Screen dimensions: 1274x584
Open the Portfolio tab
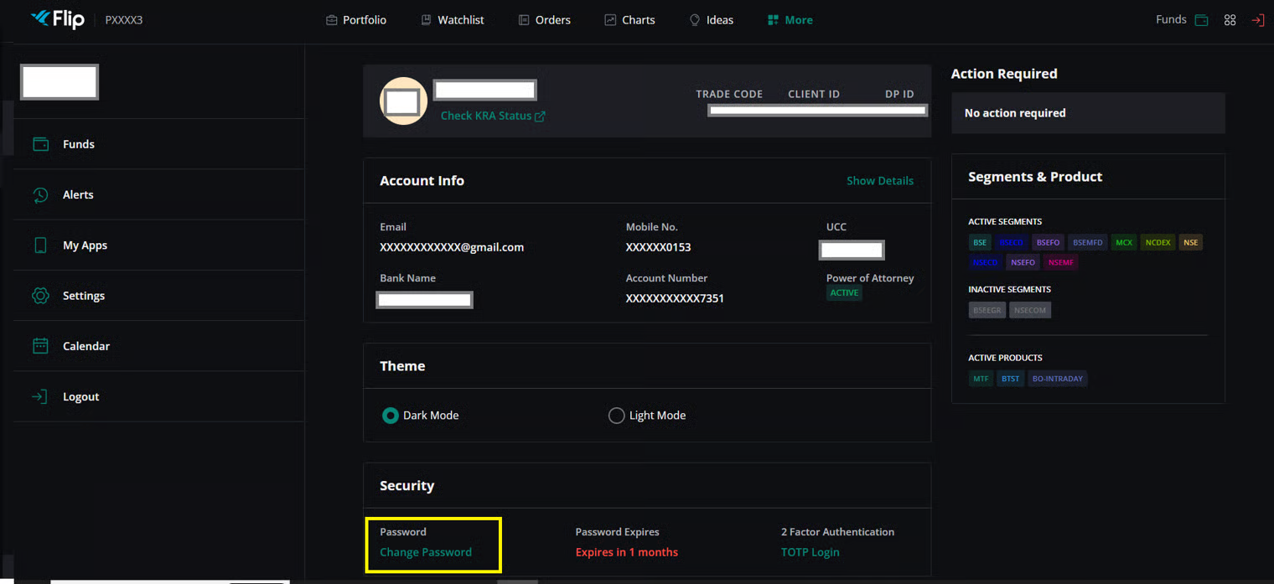(356, 20)
